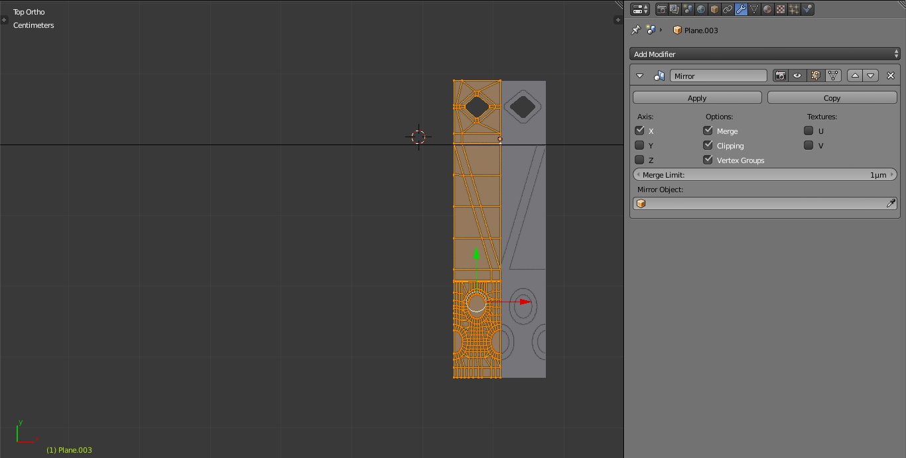Open the Object properties cube icon
The width and height of the screenshot is (906, 458).
(x=714, y=9)
